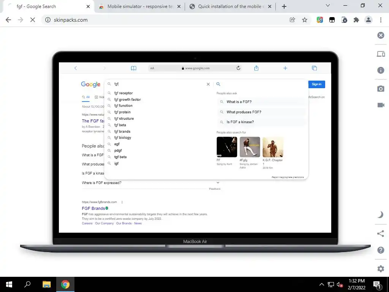Open K.G.F. Chapter 1 film thumbnail

[273, 147]
